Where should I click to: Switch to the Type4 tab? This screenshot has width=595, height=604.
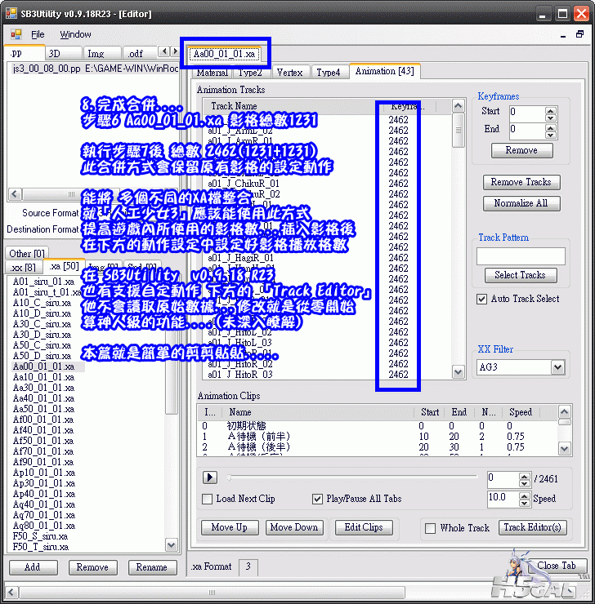329,73
